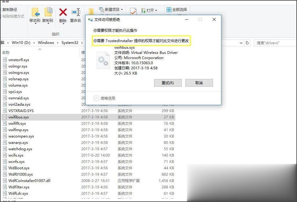Viewport: 297px width, 202px height.
Task: Click the 复制到 (Copy to) icon
Action: (48, 14)
